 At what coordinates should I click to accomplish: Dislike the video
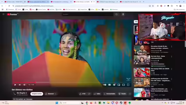click(x=89, y=94)
